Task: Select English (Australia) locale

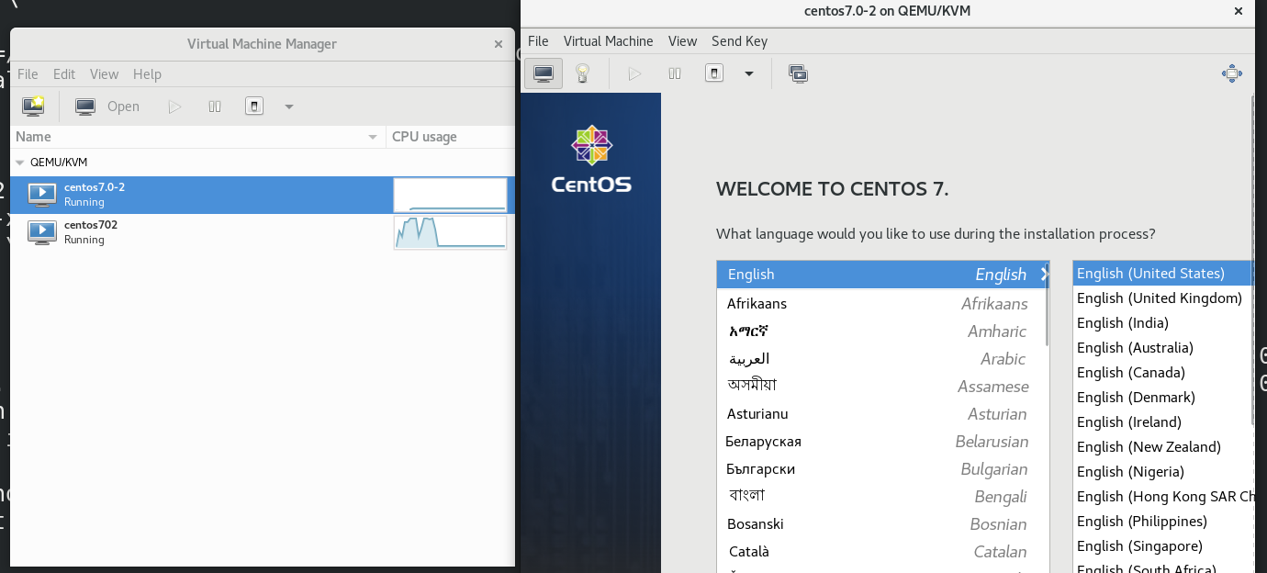Action: 1163,348
